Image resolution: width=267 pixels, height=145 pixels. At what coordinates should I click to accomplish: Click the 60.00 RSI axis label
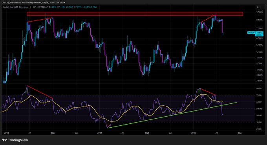coord(259,102)
